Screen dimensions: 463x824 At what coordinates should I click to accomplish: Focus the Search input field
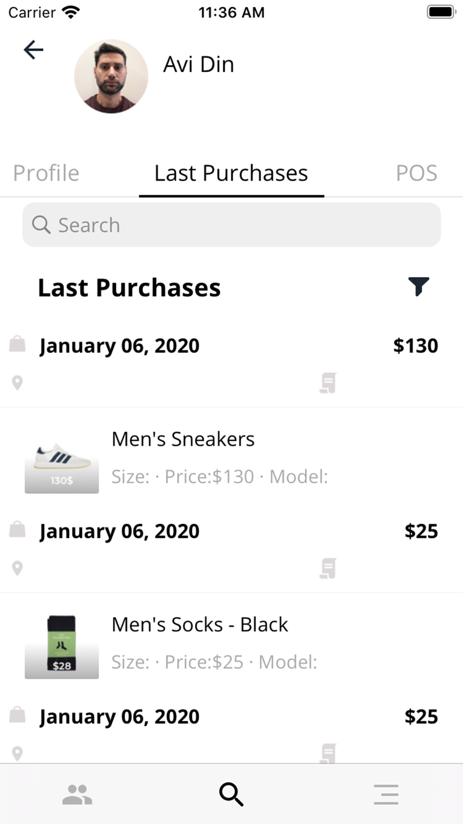coord(231,225)
